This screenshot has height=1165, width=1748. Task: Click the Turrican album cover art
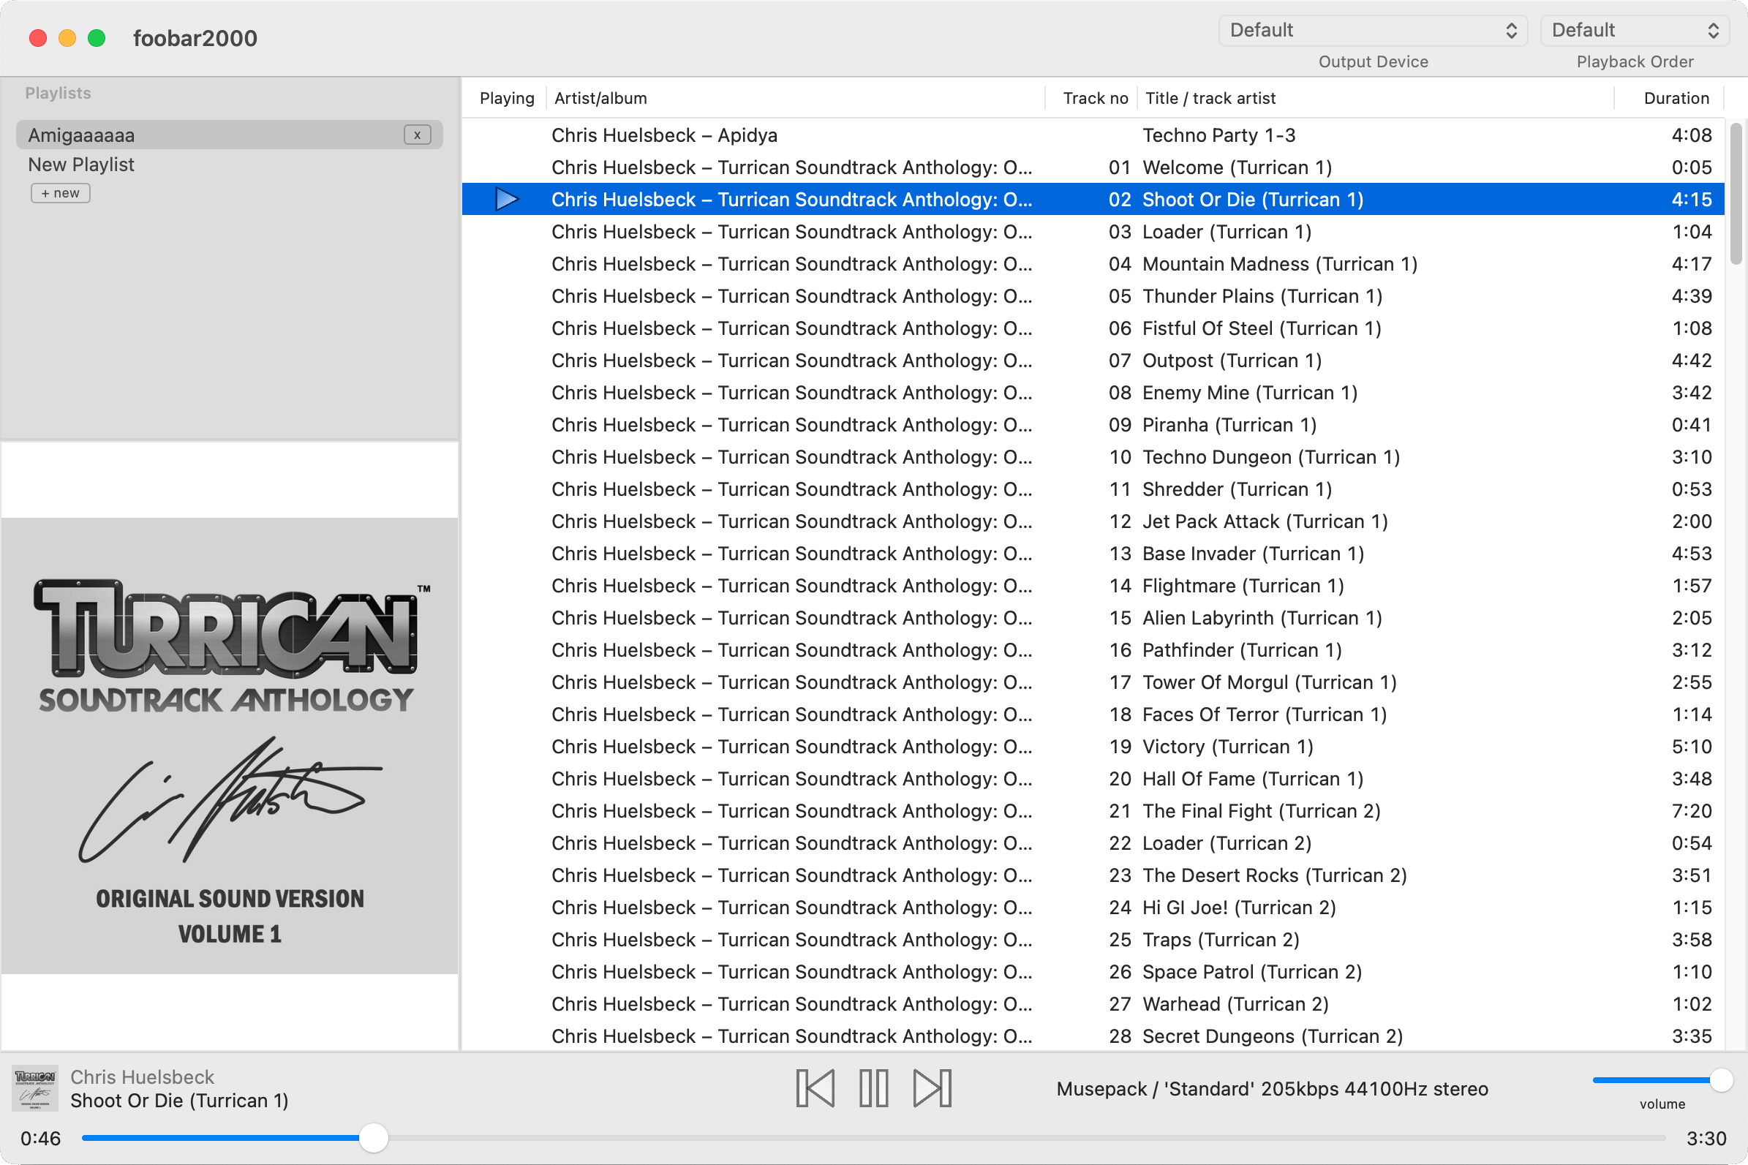pos(230,744)
